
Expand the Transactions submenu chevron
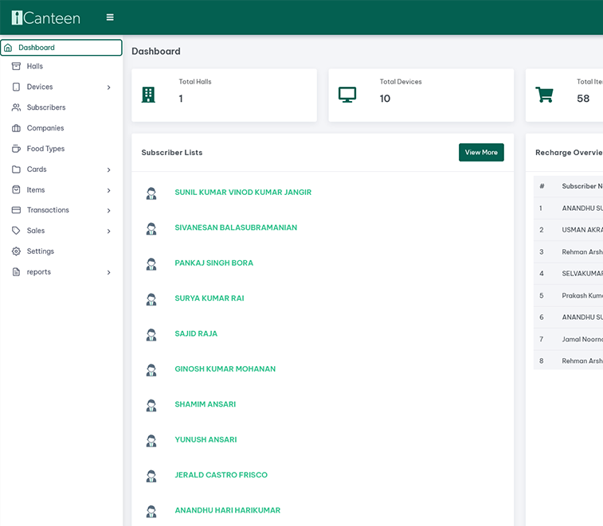pos(109,211)
